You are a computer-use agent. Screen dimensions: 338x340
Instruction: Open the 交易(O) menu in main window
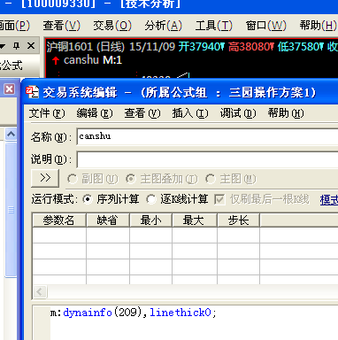point(112,26)
